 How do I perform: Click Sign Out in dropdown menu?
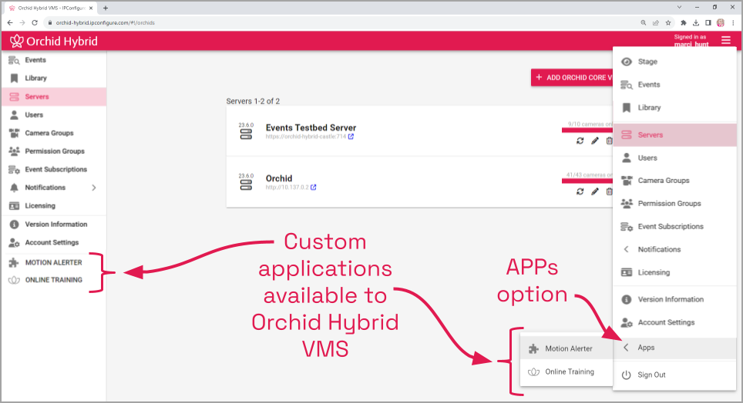click(674, 375)
